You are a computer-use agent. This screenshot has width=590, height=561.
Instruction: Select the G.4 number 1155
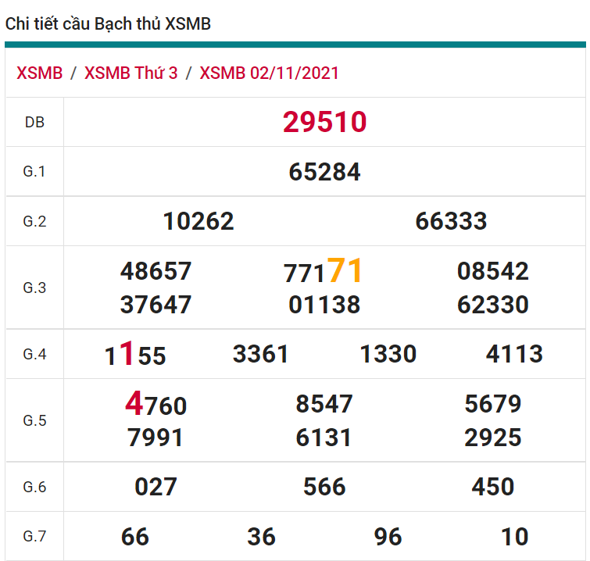pos(135,355)
